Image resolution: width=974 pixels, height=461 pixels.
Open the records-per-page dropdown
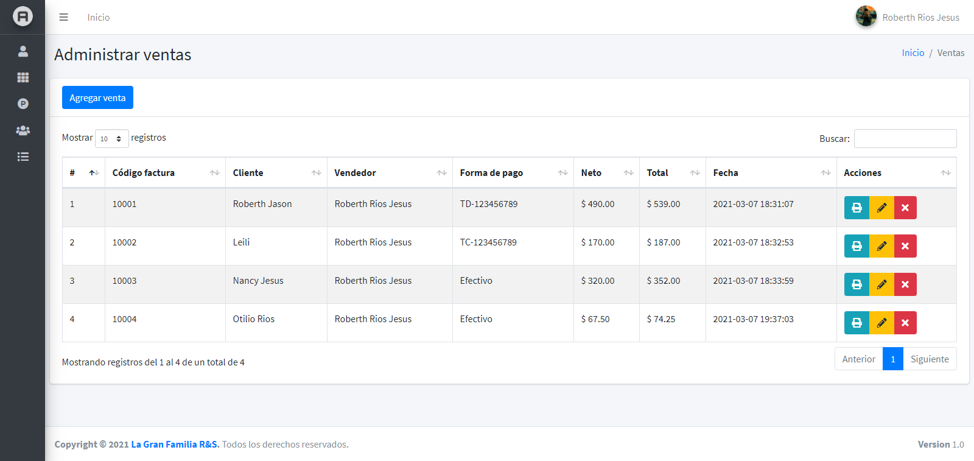click(x=112, y=139)
